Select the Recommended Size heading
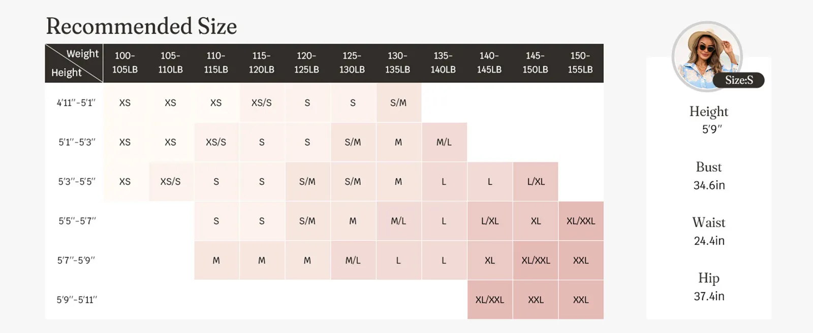The image size is (813, 333). 141,26
